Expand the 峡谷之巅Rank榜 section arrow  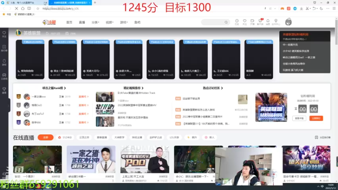point(65,88)
